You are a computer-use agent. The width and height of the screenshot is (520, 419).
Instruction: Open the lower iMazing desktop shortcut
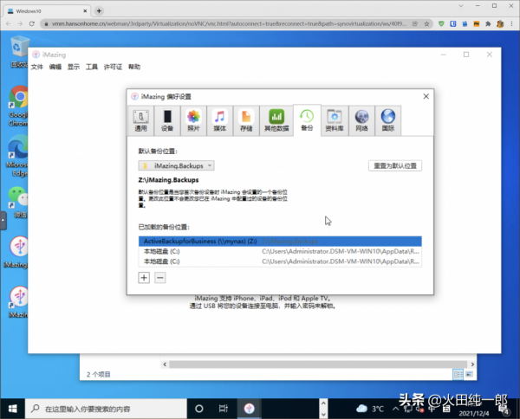pos(18,301)
